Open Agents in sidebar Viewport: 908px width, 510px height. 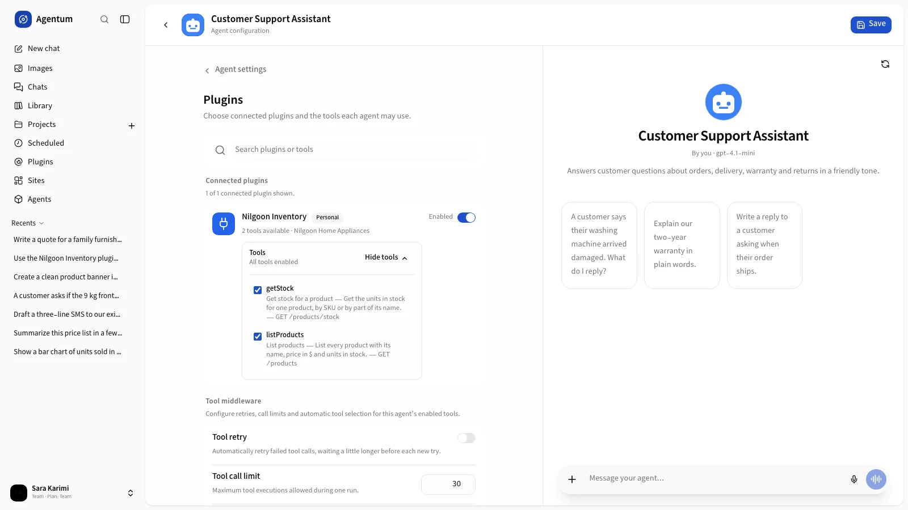point(73,199)
